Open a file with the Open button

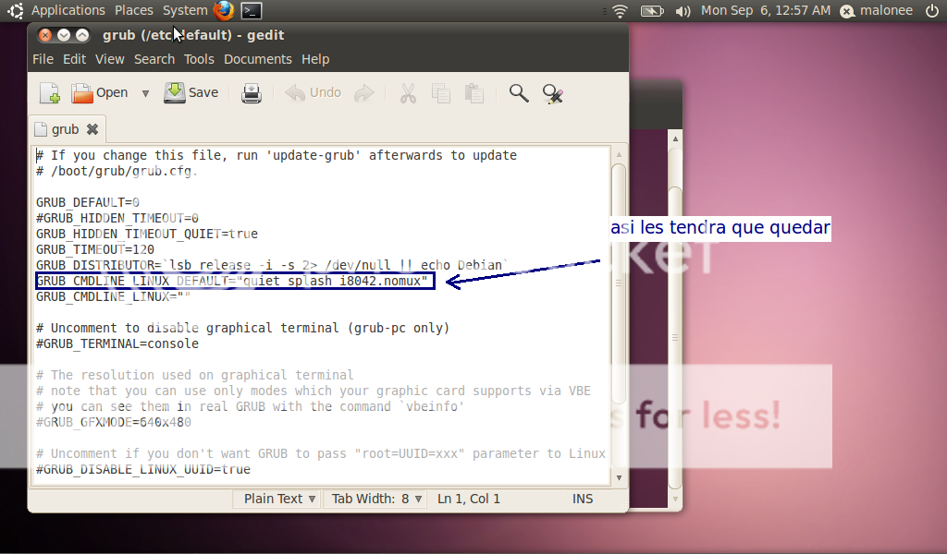click(100, 93)
